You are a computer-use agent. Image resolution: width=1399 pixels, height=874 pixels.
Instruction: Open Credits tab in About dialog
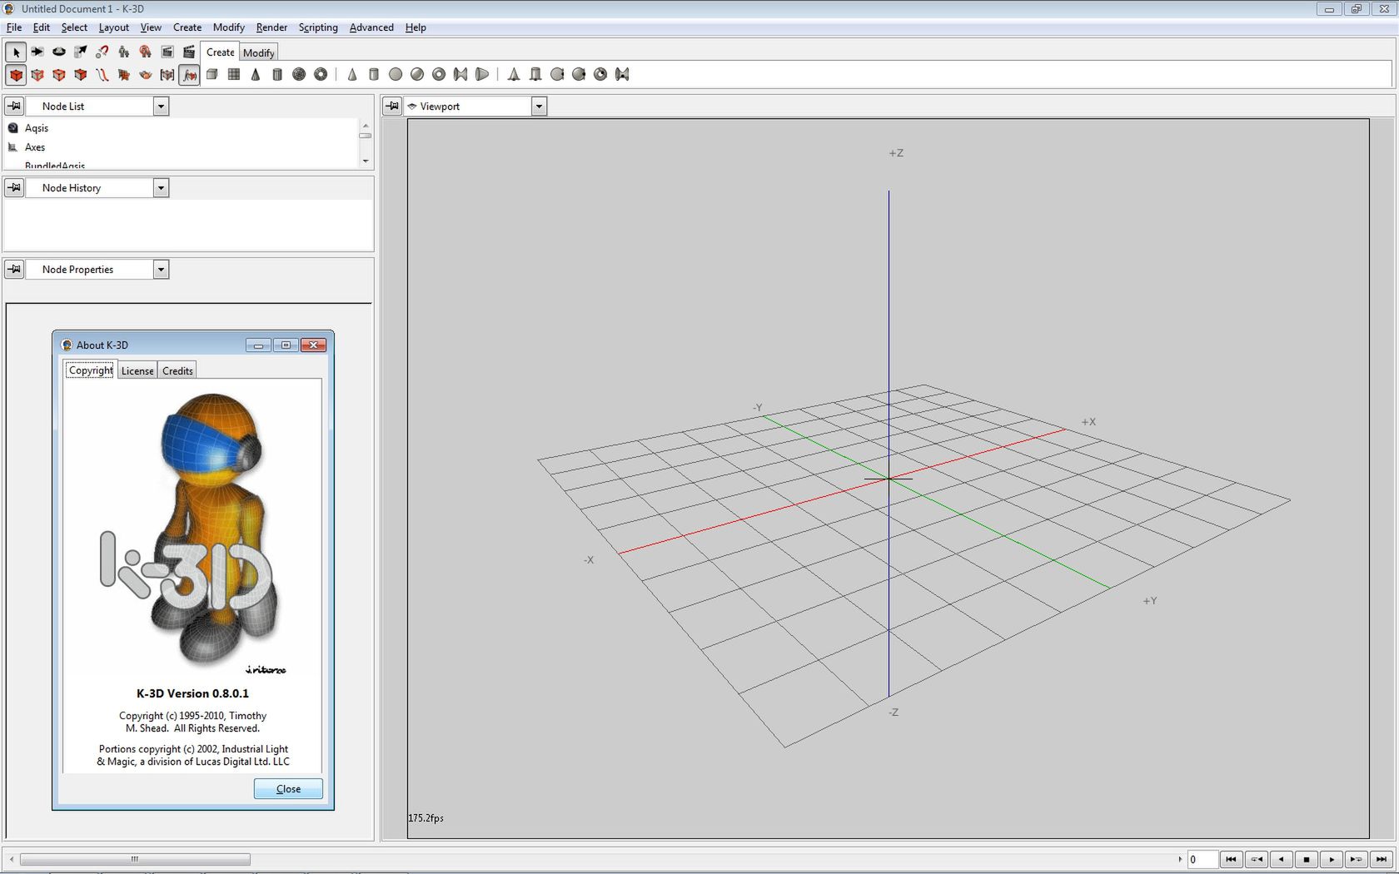click(x=177, y=370)
